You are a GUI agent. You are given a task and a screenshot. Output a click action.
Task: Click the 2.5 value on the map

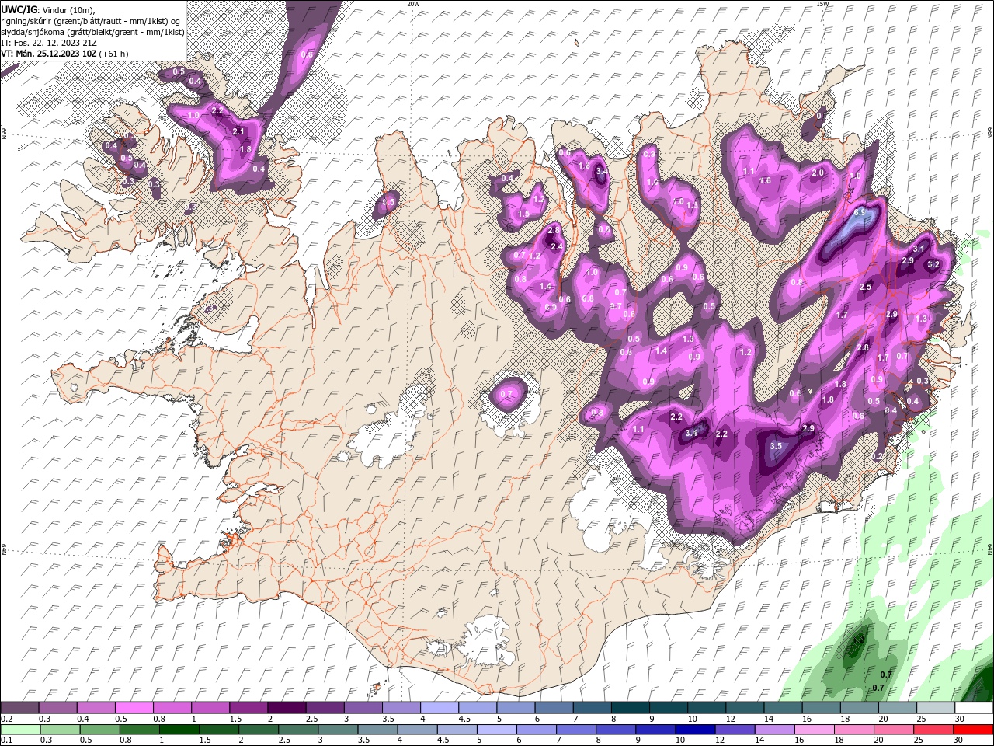tap(866, 287)
